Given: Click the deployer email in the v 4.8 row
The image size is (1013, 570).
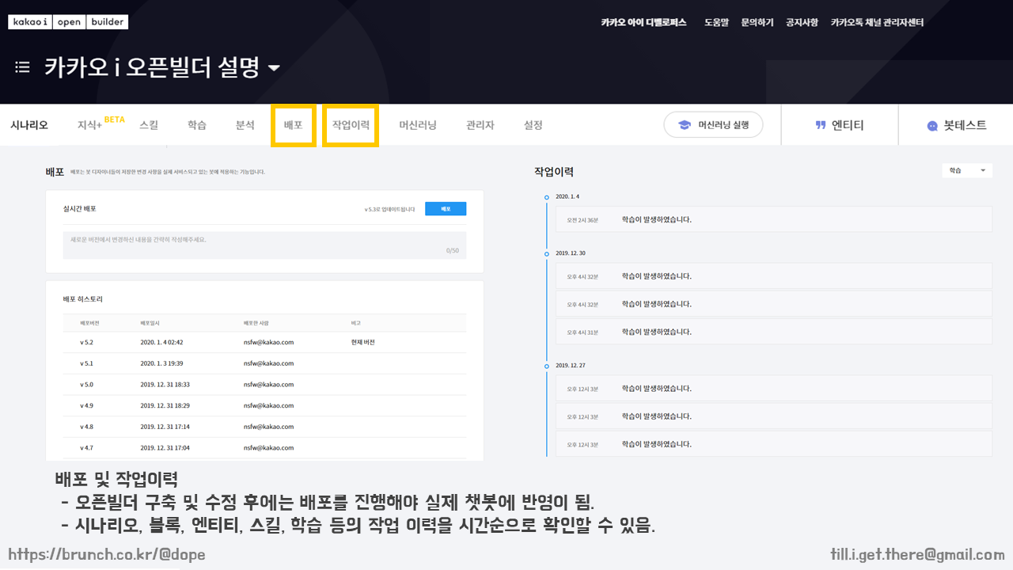Looking at the screenshot, I should [269, 427].
